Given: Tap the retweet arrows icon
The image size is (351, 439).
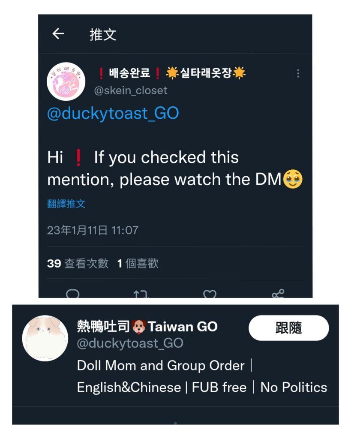Looking at the screenshot, I should coord(141,294).
